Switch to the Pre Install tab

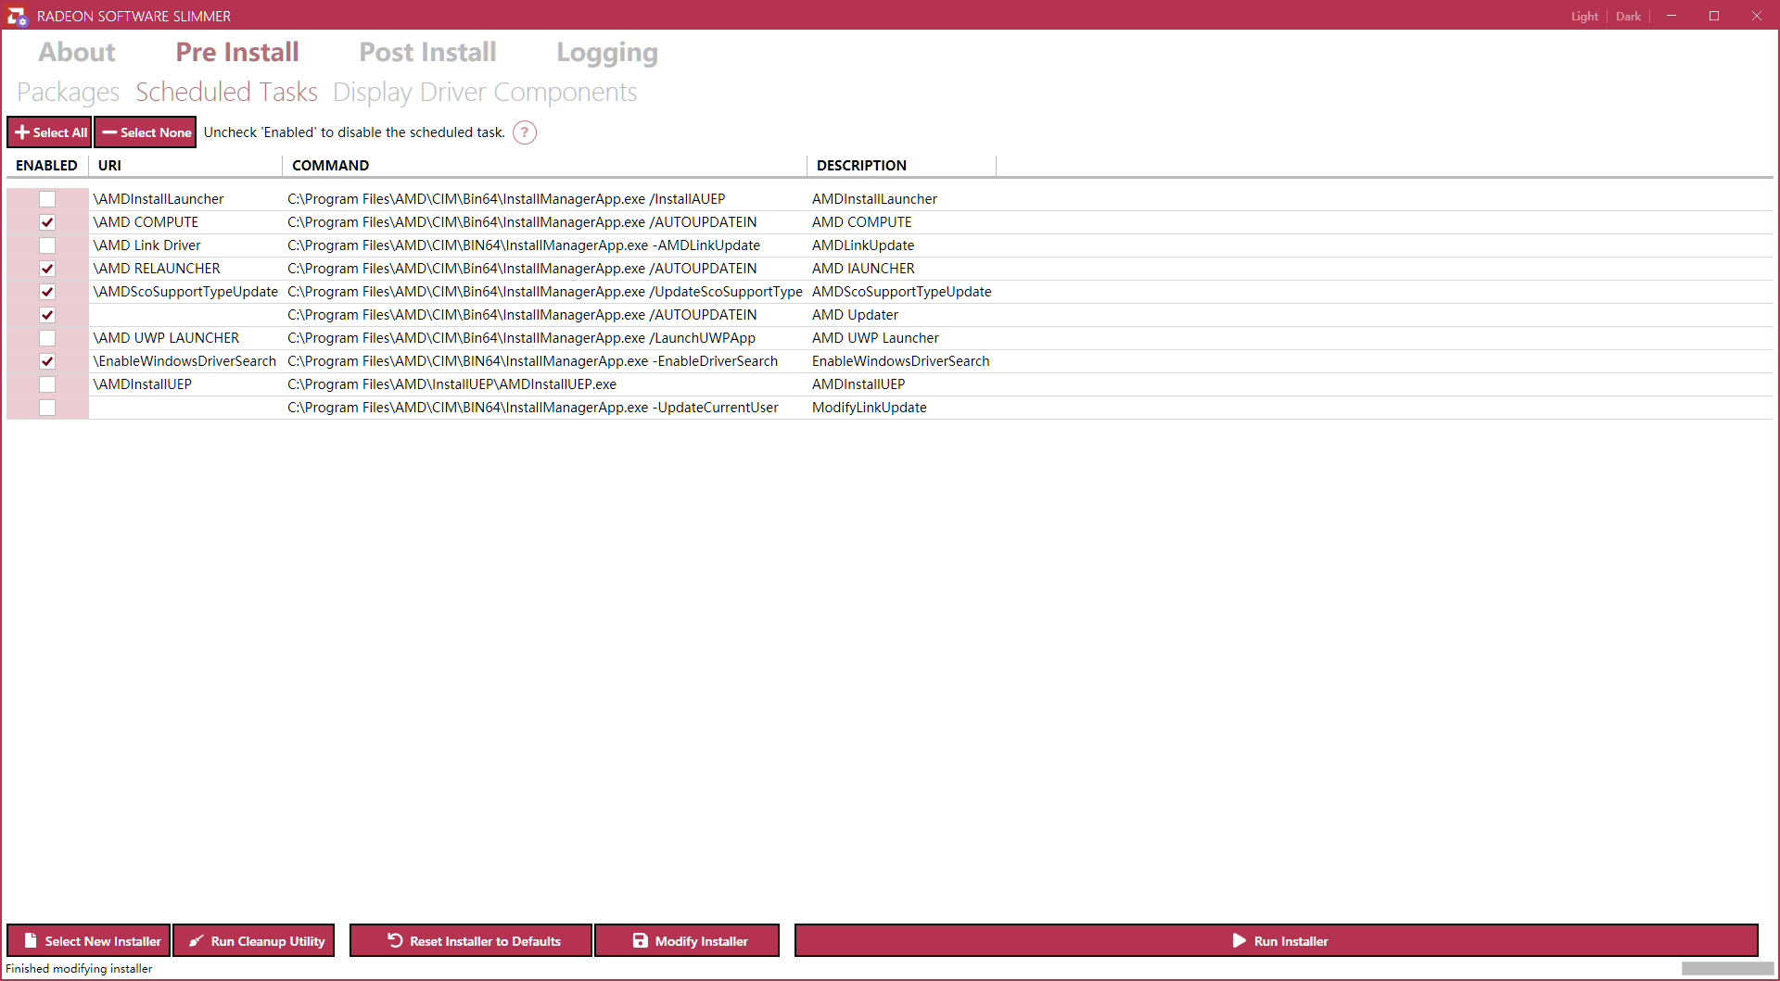pos(237,52)
